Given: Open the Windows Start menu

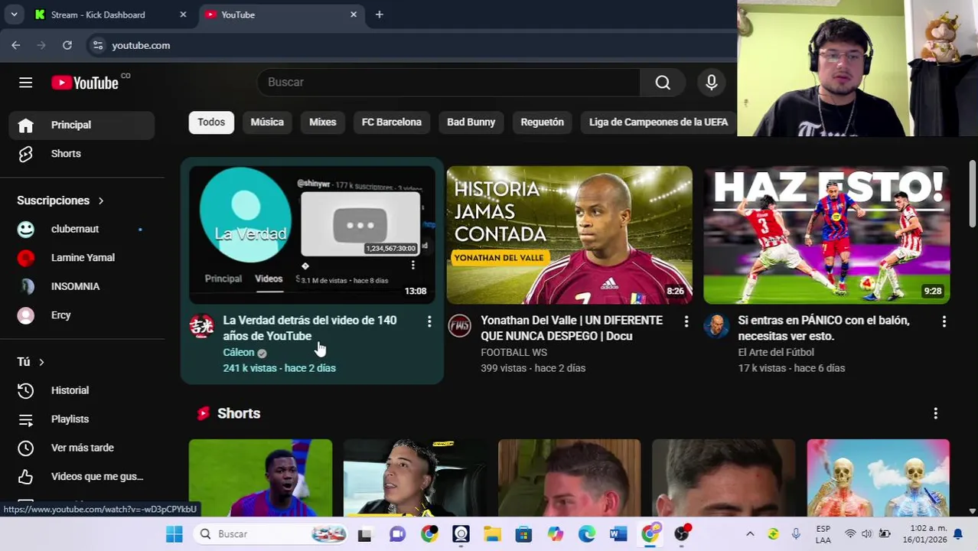Looking at the screenshot, I should click(x=174, y=534).
